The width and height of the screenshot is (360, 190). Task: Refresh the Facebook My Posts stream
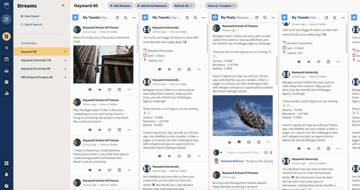coord(257,18)
